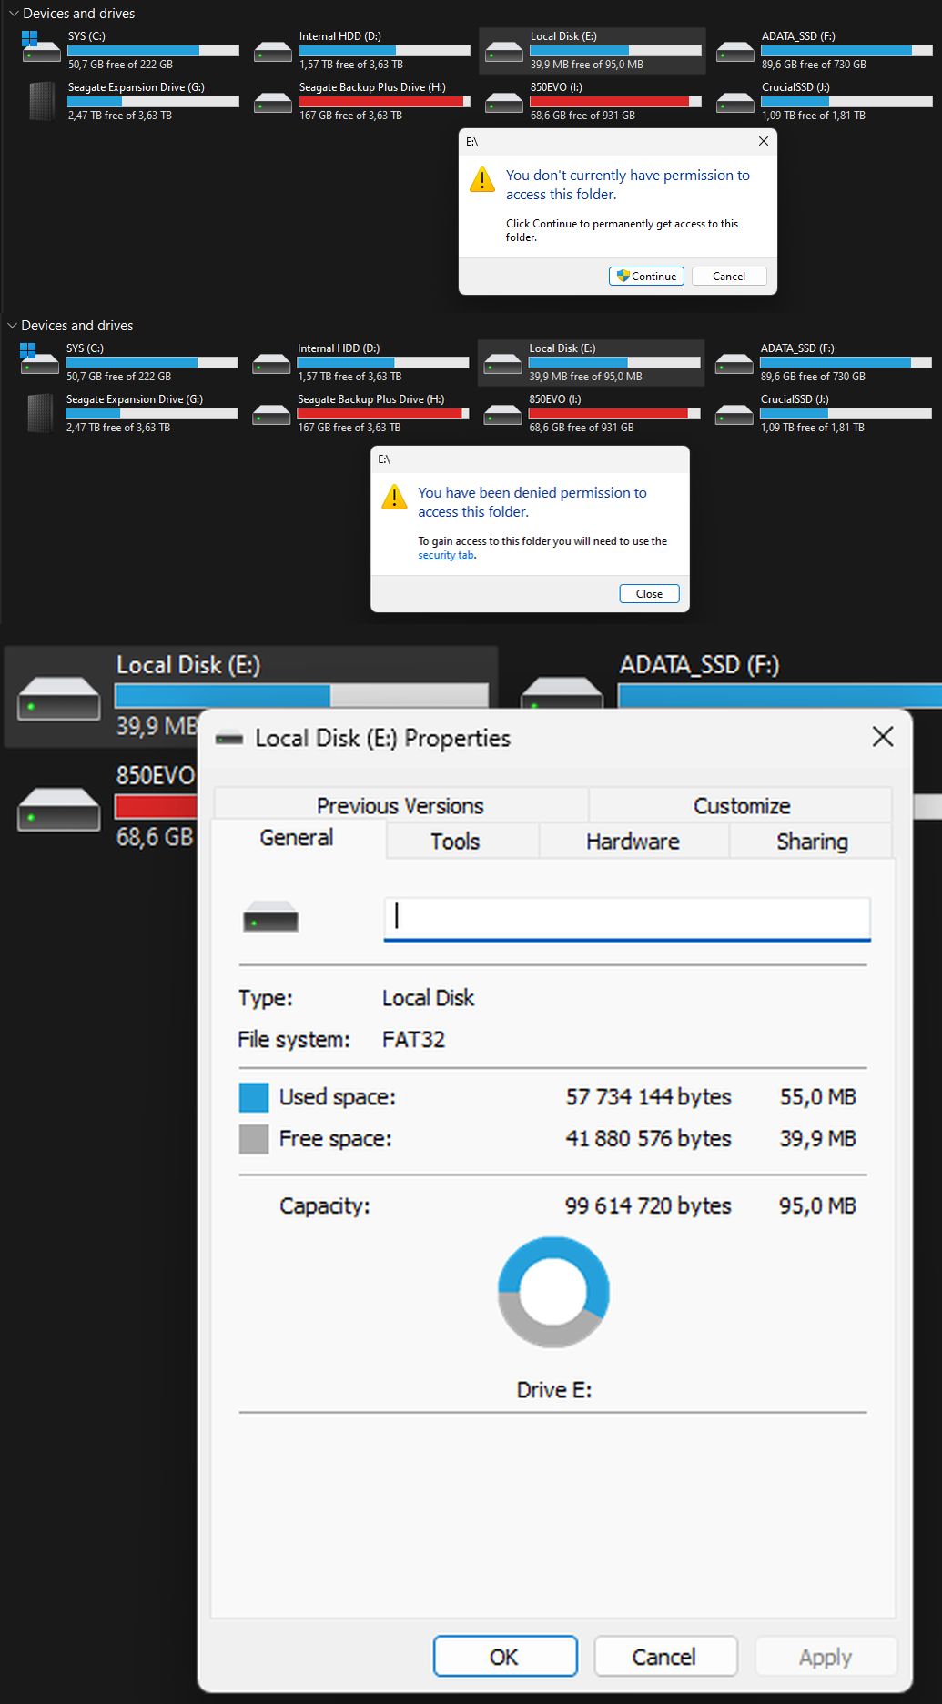Image resolution: width=942 pixels, height=1704 pixels.
Task: Click large Local Disk (E:) usage bar behind Properties
Action: tap(301, 695)
